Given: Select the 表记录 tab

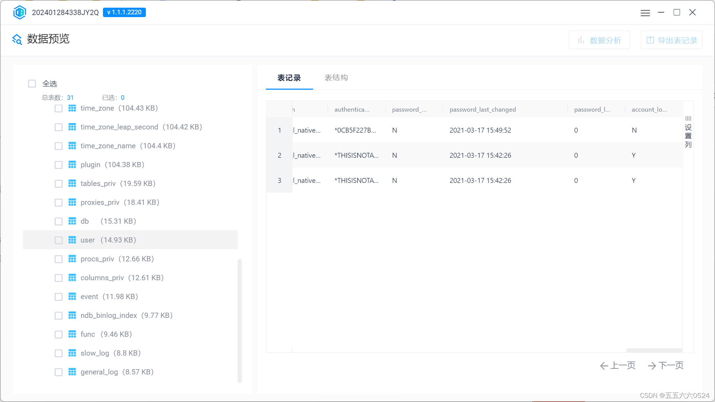Looking at the screenshot, I should pyautogui.click(x=289, y=78).
